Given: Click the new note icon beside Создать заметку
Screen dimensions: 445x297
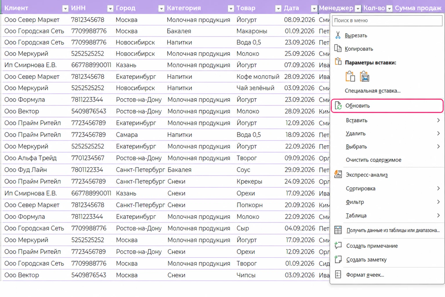Looking at the screenshot, I should [x=338, y=259].
